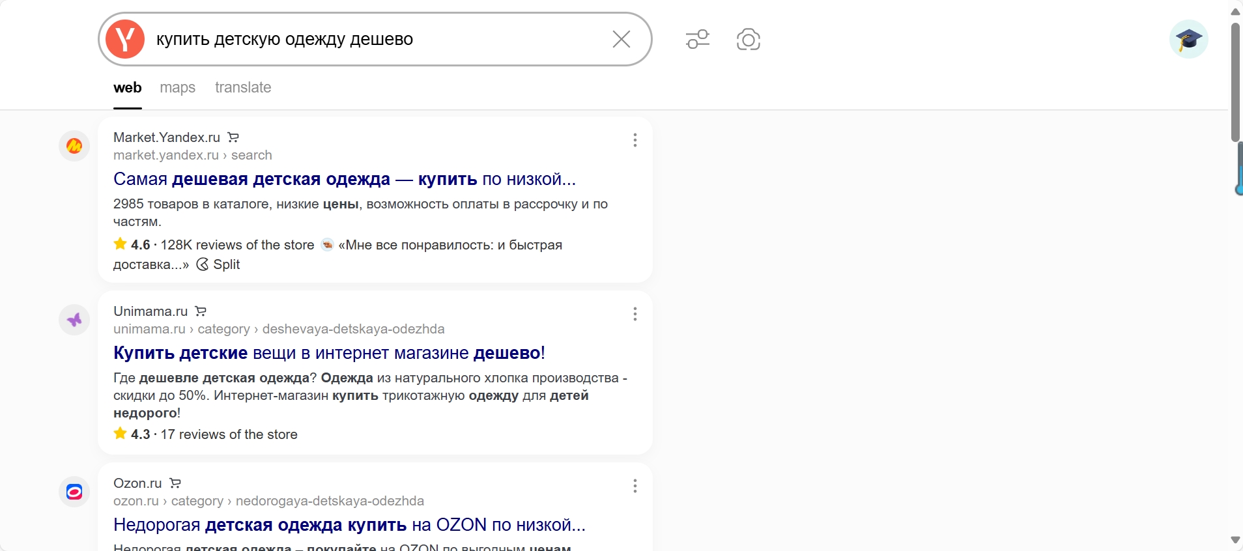Image resolution: width=1243 pixels, height=551 pixels.
Task: Click the '17 reviews of the store' text
Action: [x=229, y=434]
